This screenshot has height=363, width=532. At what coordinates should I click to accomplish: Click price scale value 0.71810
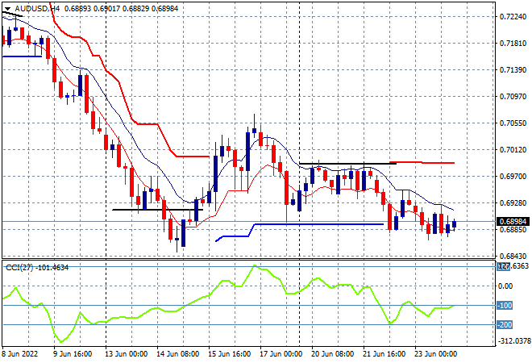pyautogui.click(x=513, y=43)
